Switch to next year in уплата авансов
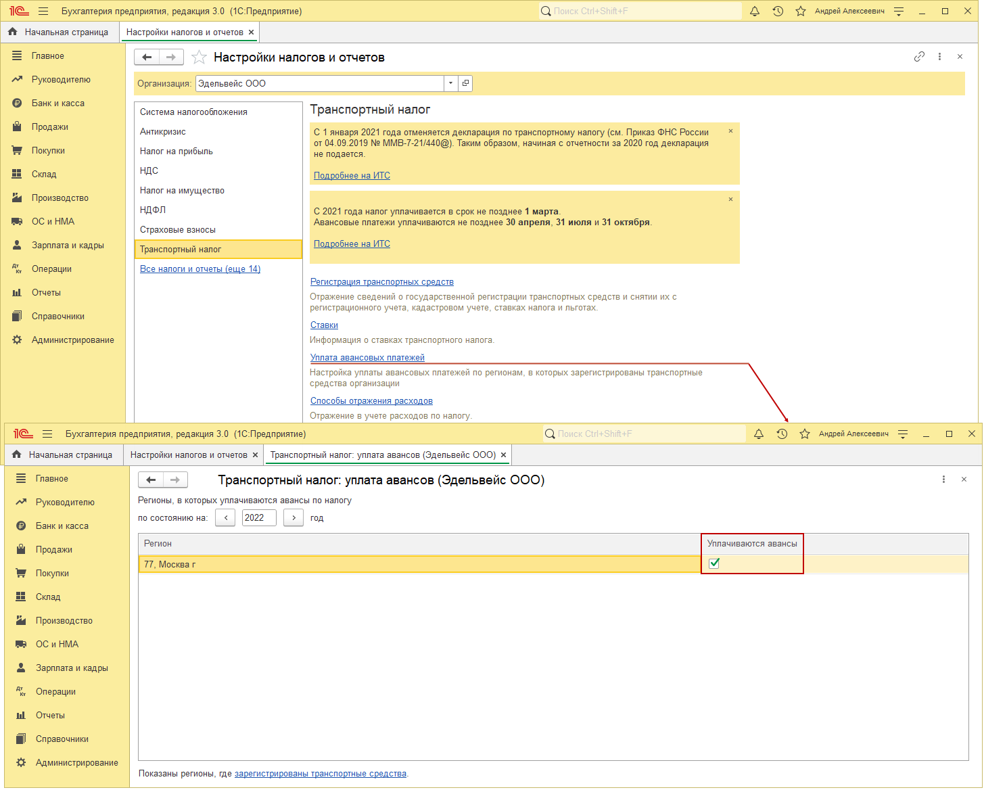984x790 pixels. pos(294,518)
